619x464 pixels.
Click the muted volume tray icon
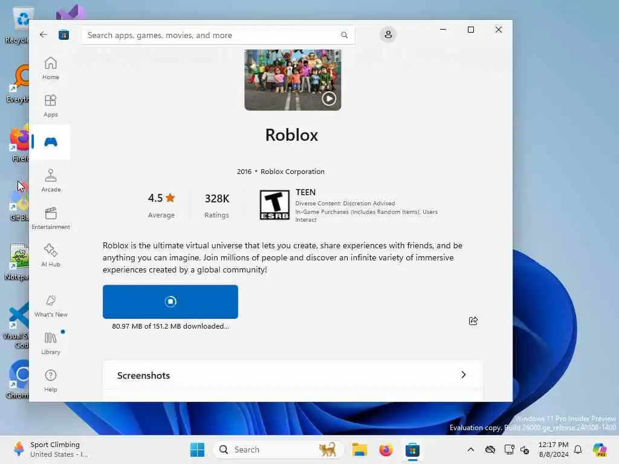525,449
